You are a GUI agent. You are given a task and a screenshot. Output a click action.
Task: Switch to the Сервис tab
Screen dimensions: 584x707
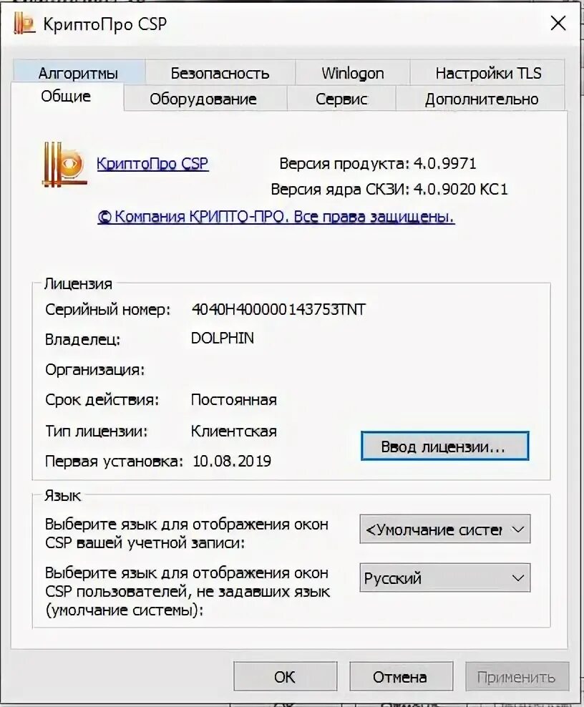point(341,99)
